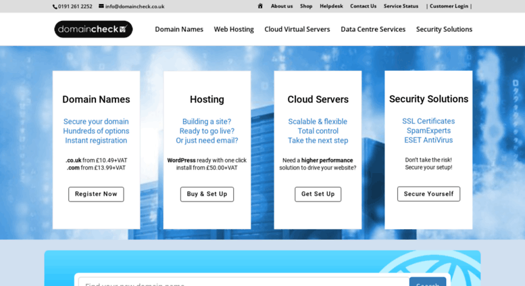525x286 pixels.
Task: Click 'ESET AntiVirus' text
Action: pos(428,140)
